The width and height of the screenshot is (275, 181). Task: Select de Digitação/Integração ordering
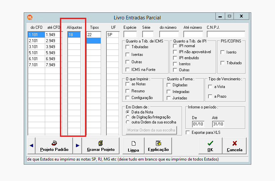(128, 117)
